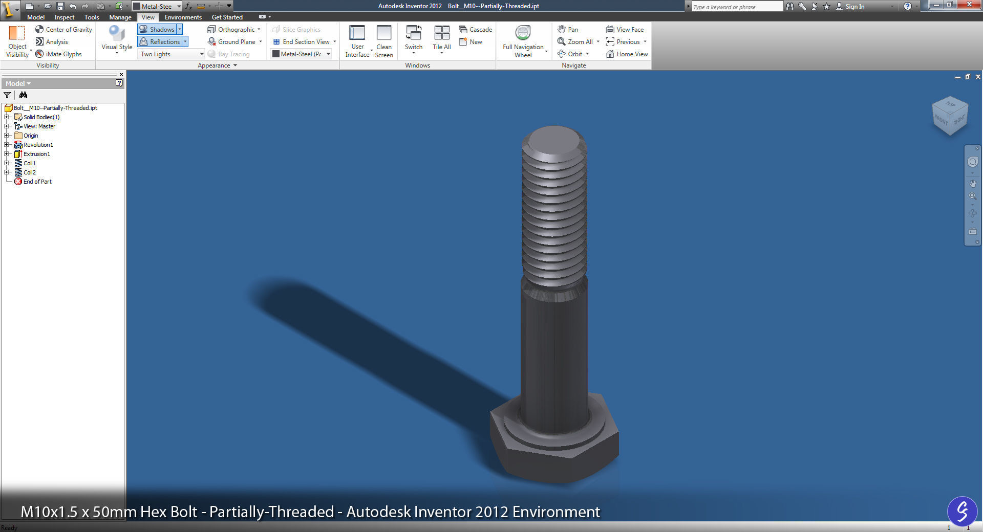Activate Clean Screen mode
The image size is (983, 532).
coord(384,41)
